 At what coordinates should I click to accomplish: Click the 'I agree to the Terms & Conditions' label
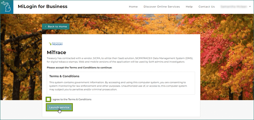(x=71, y=99)
